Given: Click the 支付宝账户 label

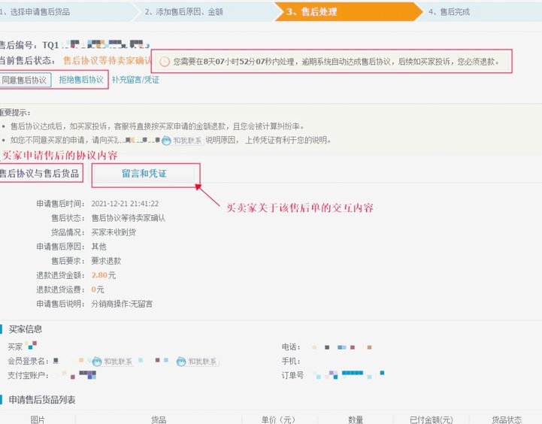Looking at the screenshot, I should [28, 375].
